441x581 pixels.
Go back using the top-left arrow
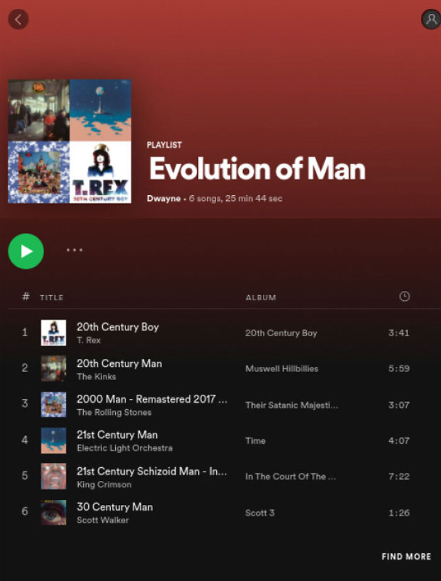click(x=18, y=20)
